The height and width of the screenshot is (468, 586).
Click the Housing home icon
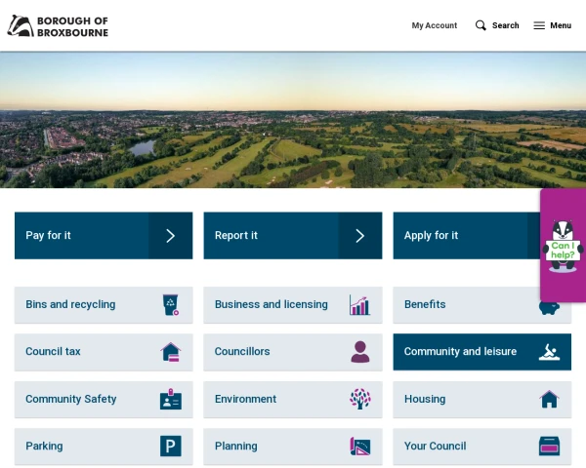click(x=549, y=400)
